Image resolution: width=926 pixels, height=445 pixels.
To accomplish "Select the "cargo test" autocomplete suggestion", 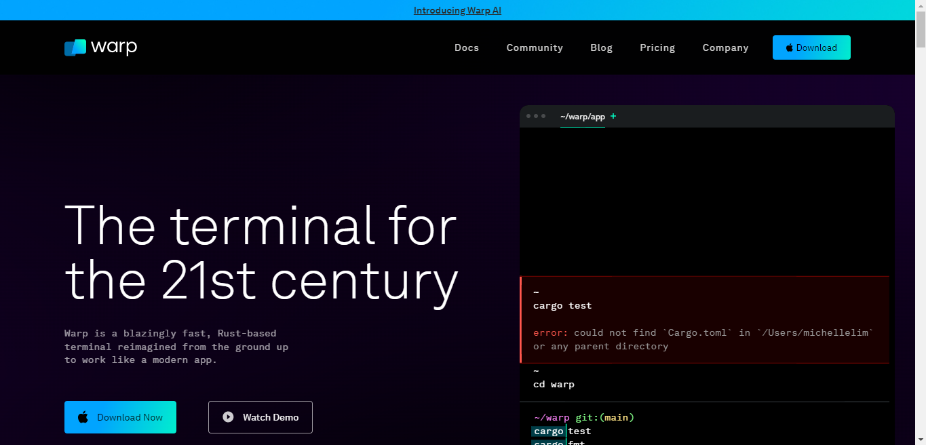I will 562,431.
